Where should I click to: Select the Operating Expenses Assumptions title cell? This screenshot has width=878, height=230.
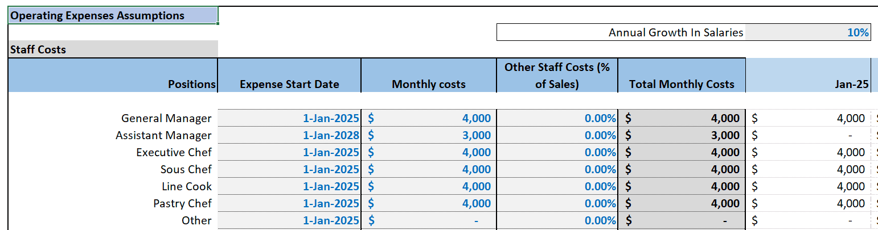[x=113, y=16]
